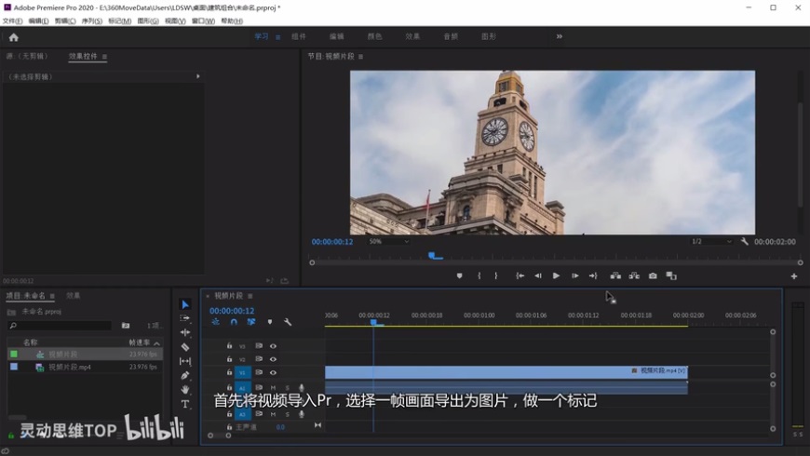
Task: Open timeline display settings wrench
Action: [x=288, y=322]
